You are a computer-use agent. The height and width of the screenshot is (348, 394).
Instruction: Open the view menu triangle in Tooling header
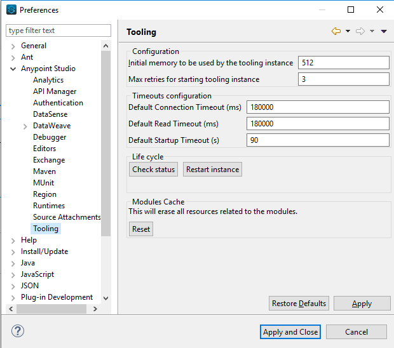tap(384, 31)
